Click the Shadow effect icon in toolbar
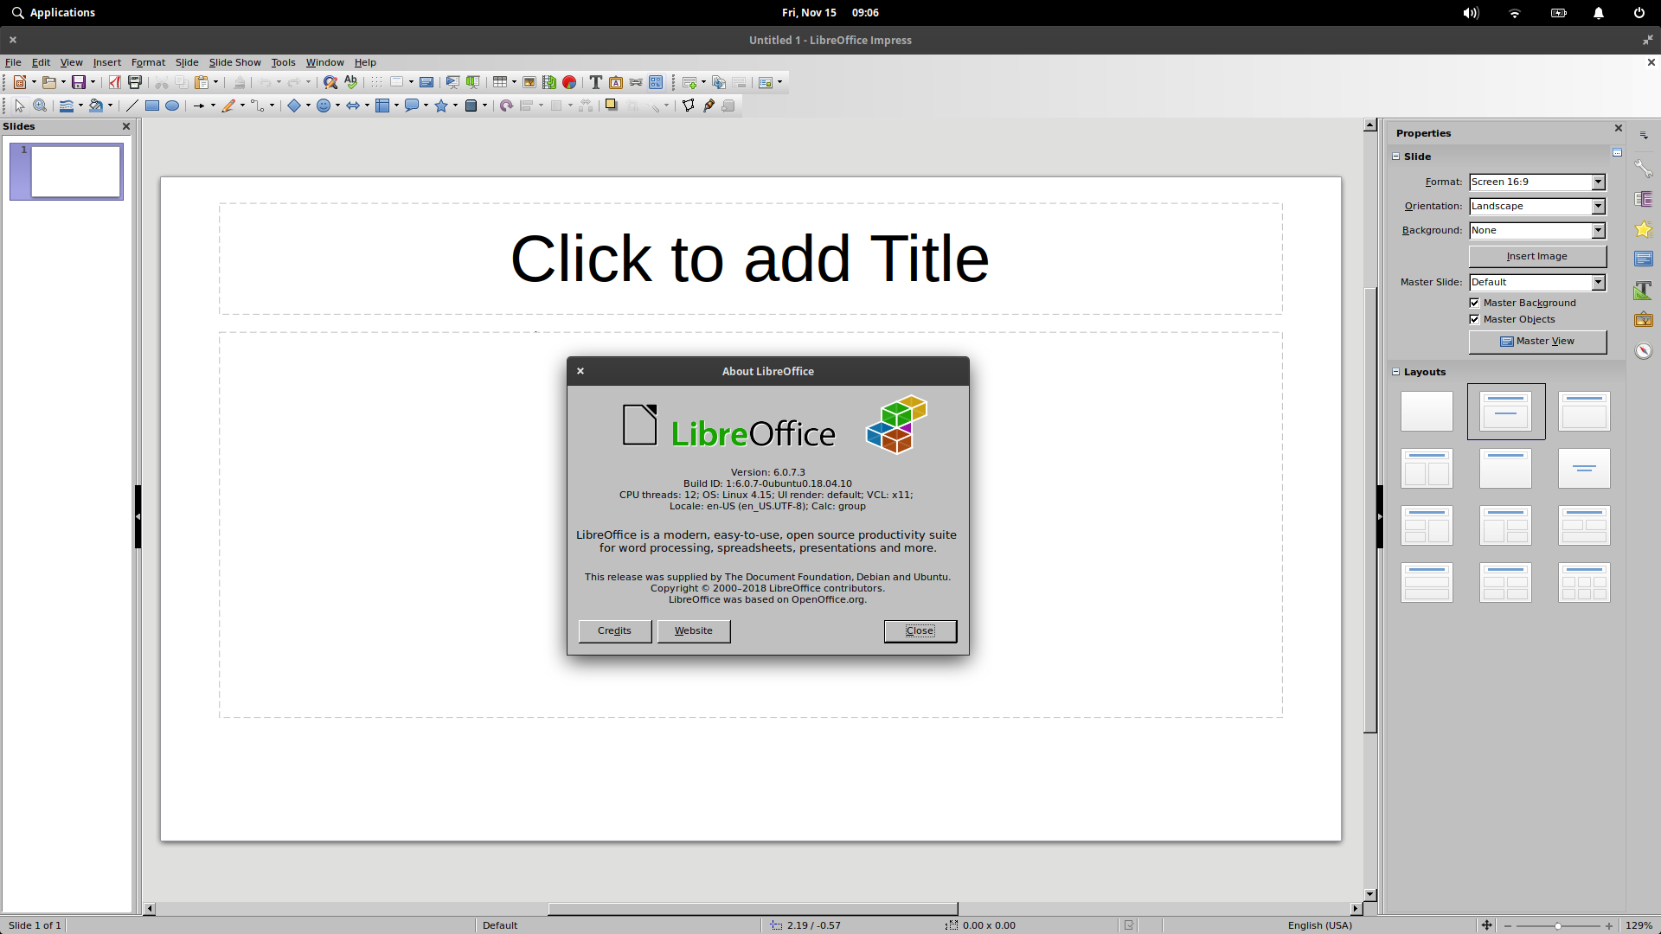This screenshot has width=1661, height=934. tap(612, 105)
